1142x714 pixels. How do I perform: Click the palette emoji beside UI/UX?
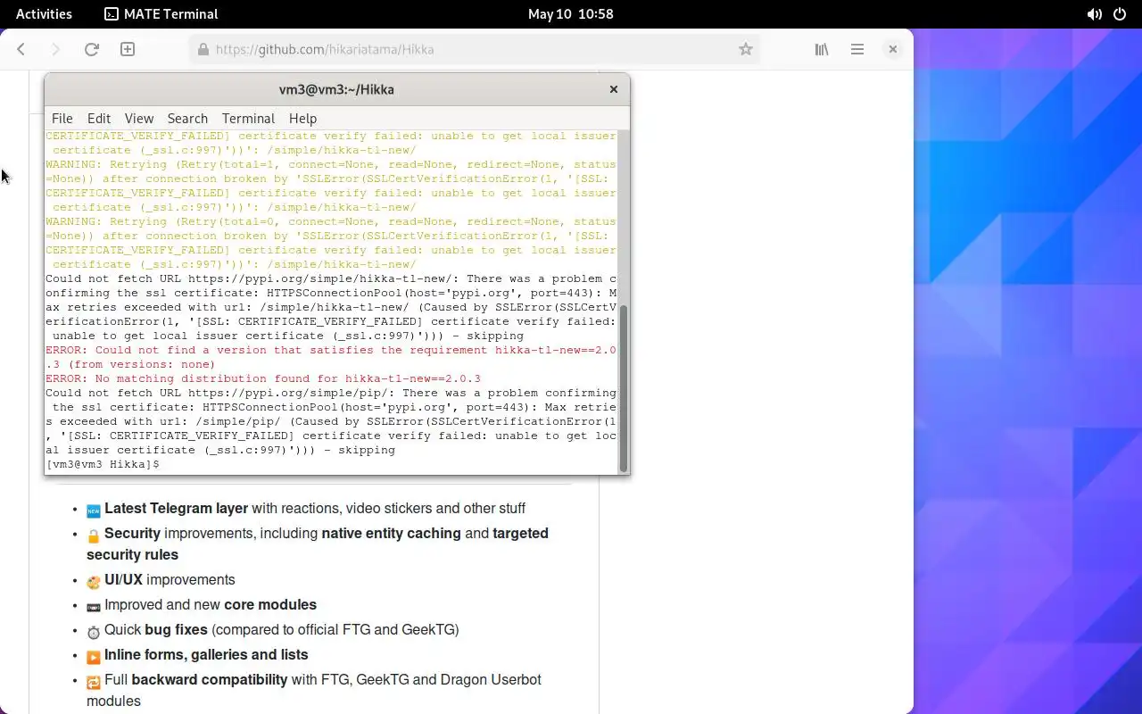[94, 582]
